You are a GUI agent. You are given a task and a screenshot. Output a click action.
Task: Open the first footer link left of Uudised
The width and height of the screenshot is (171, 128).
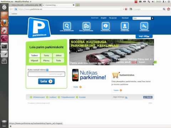tap(39, 97)
